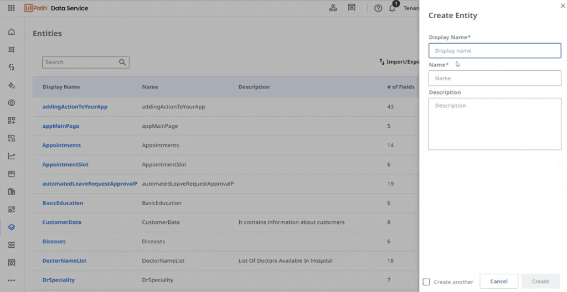Click 'List Of Doctors Available In Hospital' text
The width and height of the screenshot is (567, 292).
(x=285, y=260)
